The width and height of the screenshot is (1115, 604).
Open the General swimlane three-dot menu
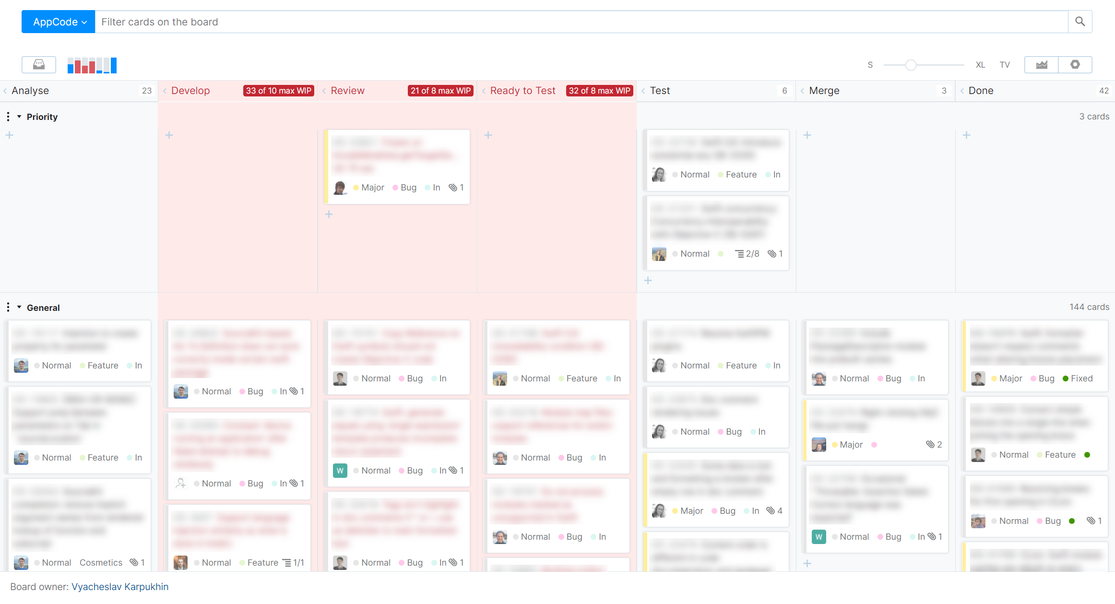point(8,307)
